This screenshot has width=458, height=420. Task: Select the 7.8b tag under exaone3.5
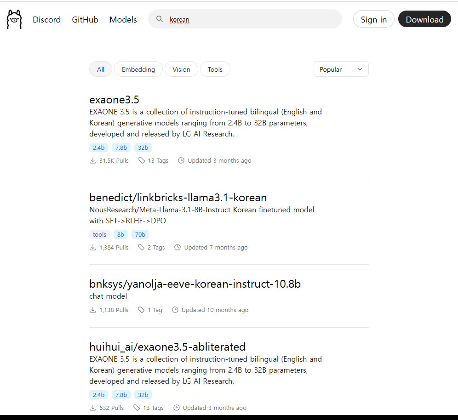pyautogui.click(x=121, y=148)
